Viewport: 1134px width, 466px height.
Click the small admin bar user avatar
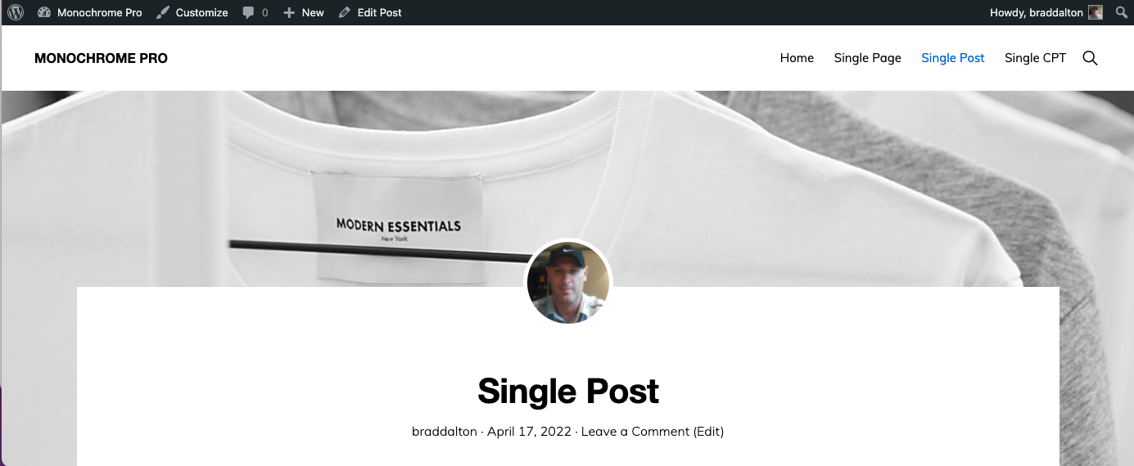coord(1096,12)
